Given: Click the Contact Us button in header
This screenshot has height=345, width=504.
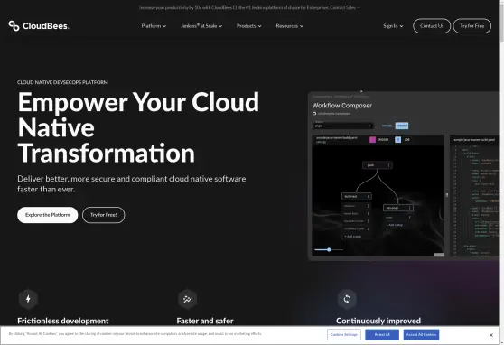Looking at the screenshot, I should pos(432,26).
